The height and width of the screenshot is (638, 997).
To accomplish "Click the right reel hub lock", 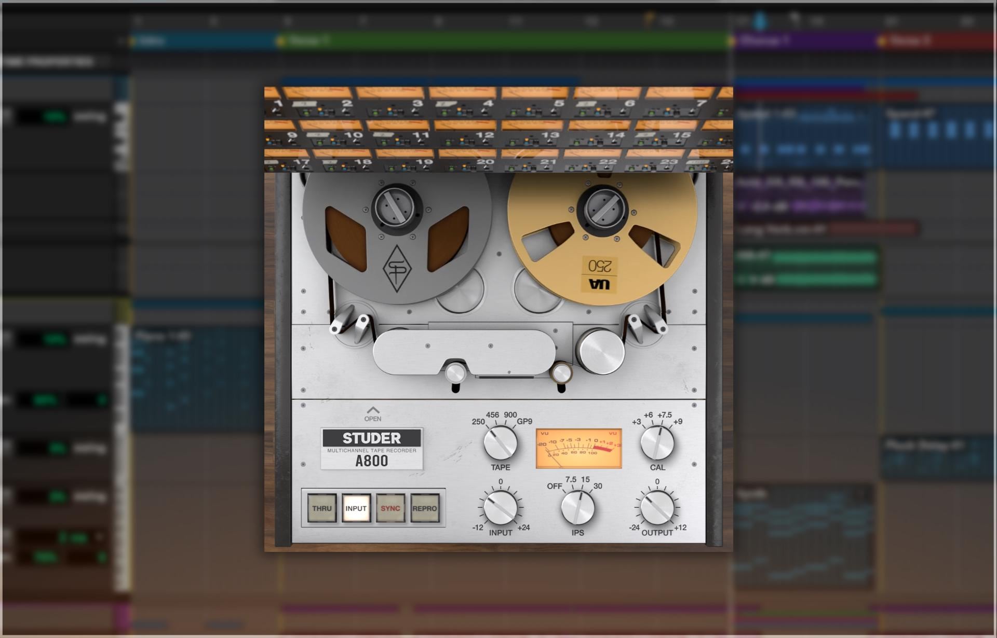I will pyautogui.click(x=603, y=210).
